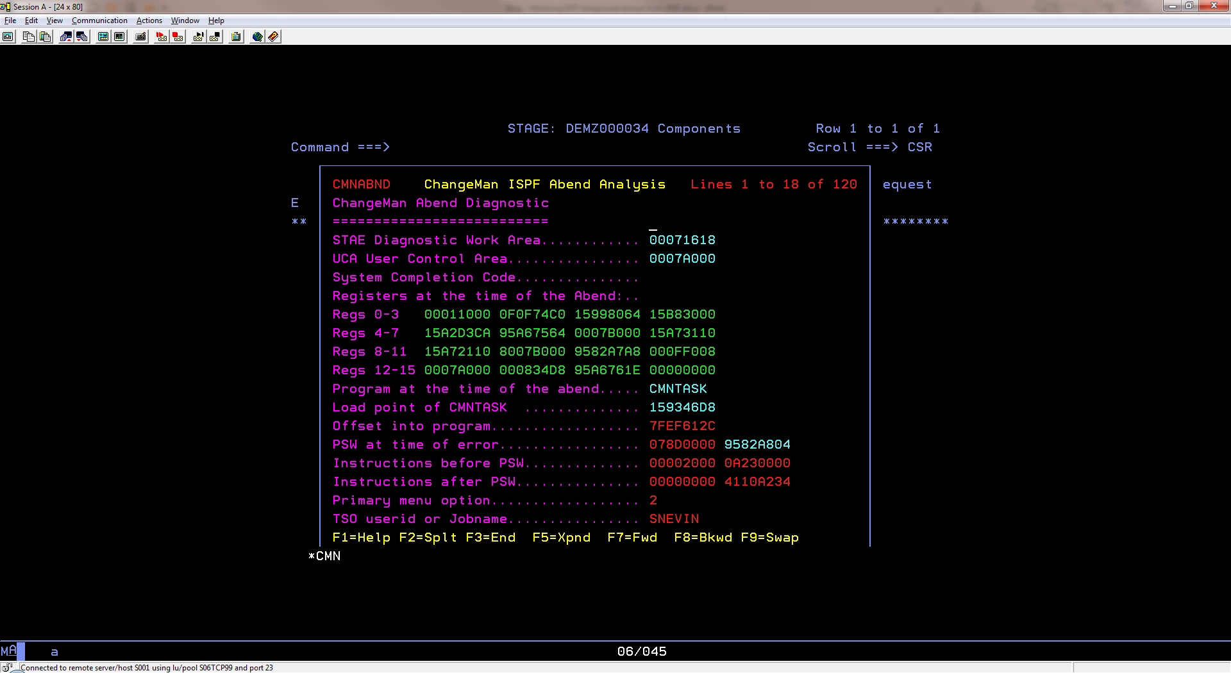Open the globe support icon

(257, 37)
